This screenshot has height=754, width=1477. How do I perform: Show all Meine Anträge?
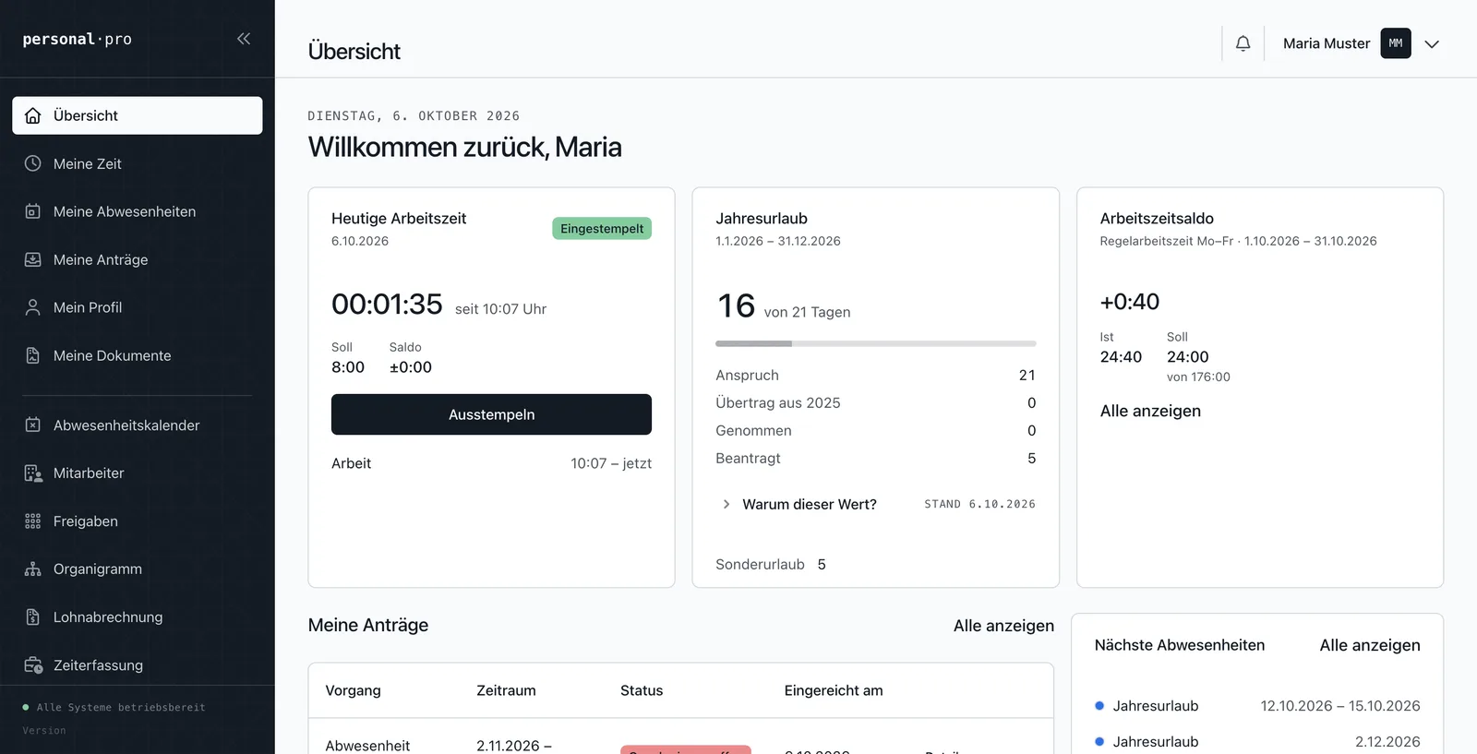(x=1003, y=626)
